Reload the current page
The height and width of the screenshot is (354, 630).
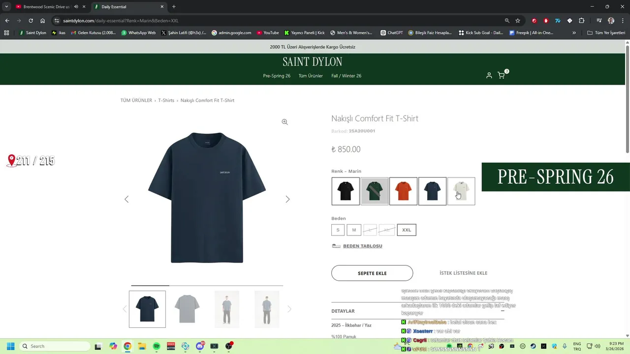point(31,21)
